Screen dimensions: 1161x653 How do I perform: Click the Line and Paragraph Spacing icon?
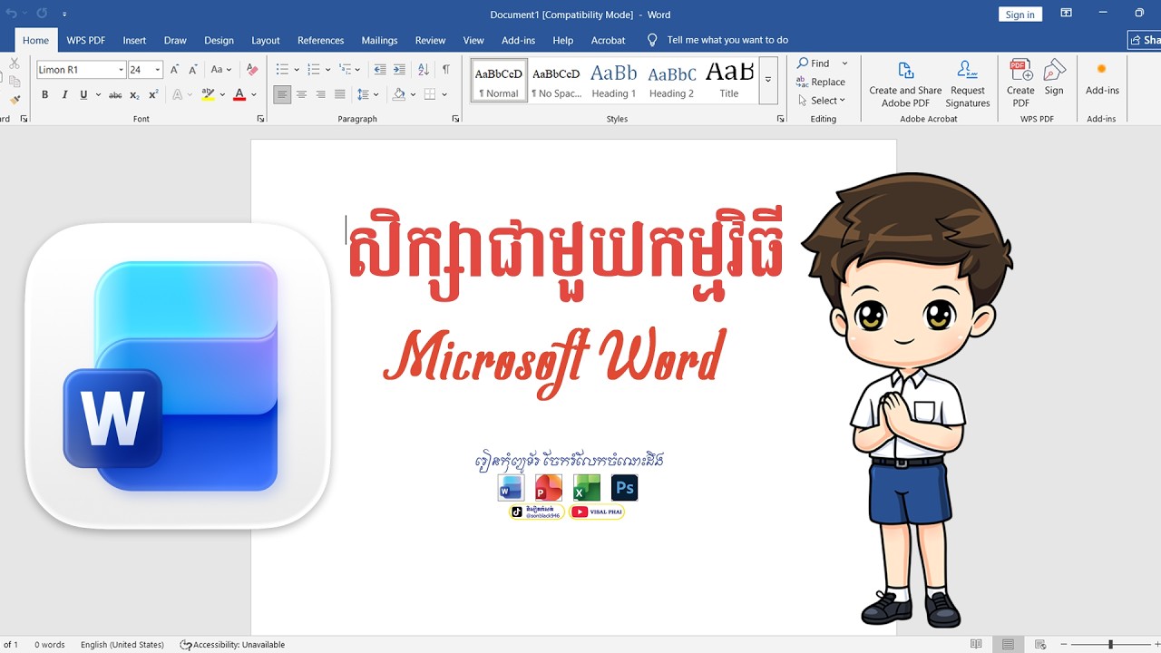[363, 94]
